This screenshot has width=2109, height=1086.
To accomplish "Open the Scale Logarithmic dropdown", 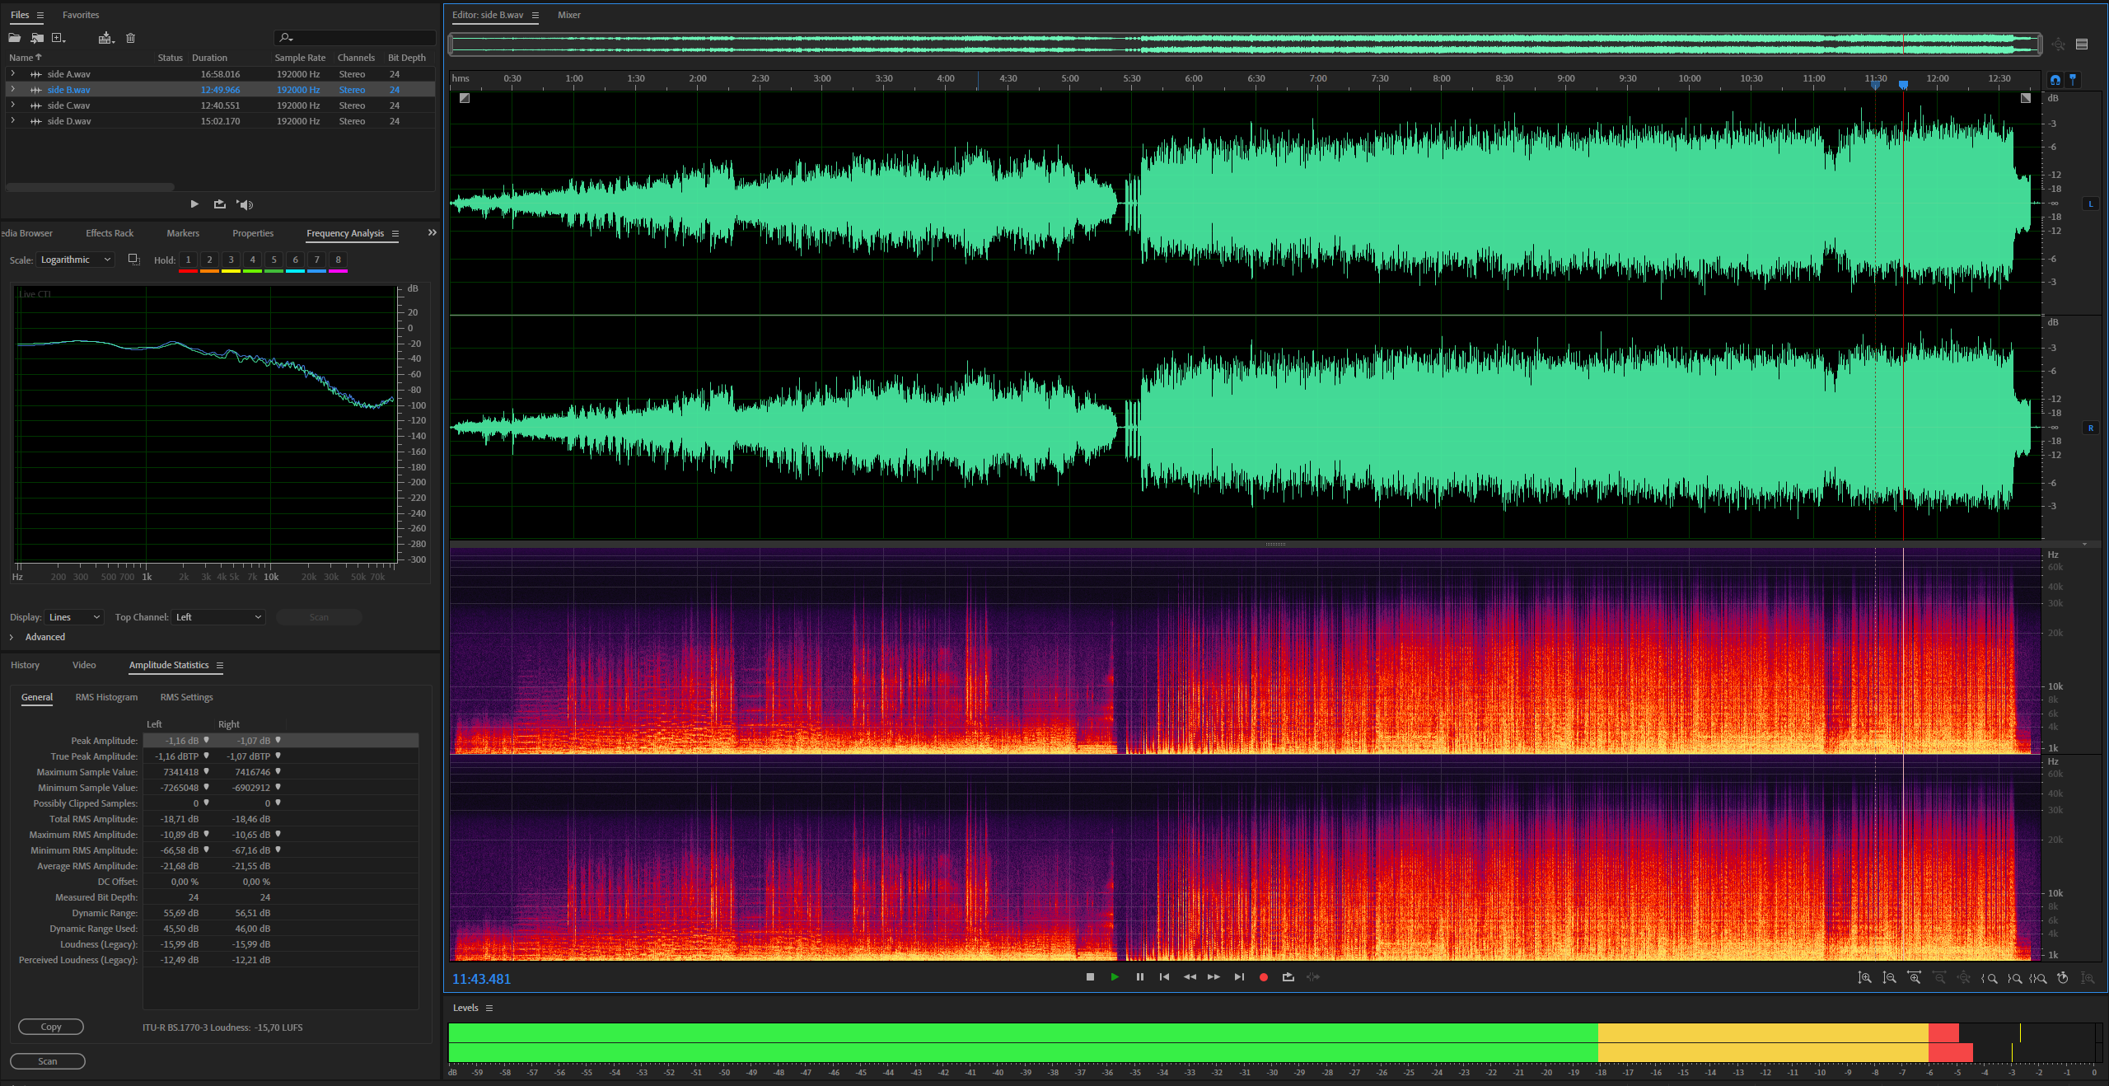I will pos(75,260).
